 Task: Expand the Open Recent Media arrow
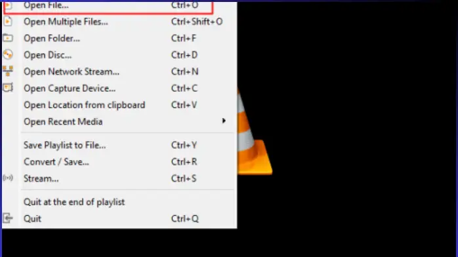(224, 121)
